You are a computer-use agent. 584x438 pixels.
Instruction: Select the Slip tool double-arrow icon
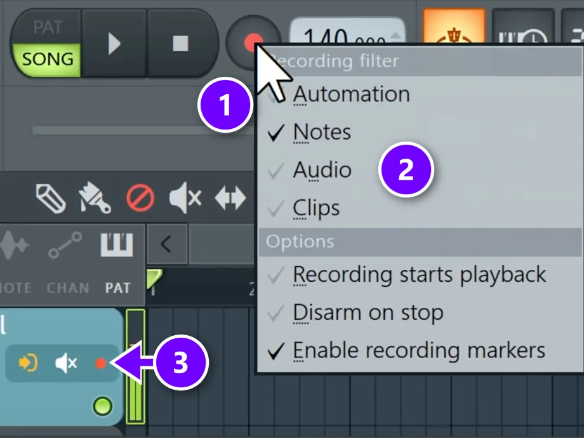pyautogui.click(x=230, y=198)
